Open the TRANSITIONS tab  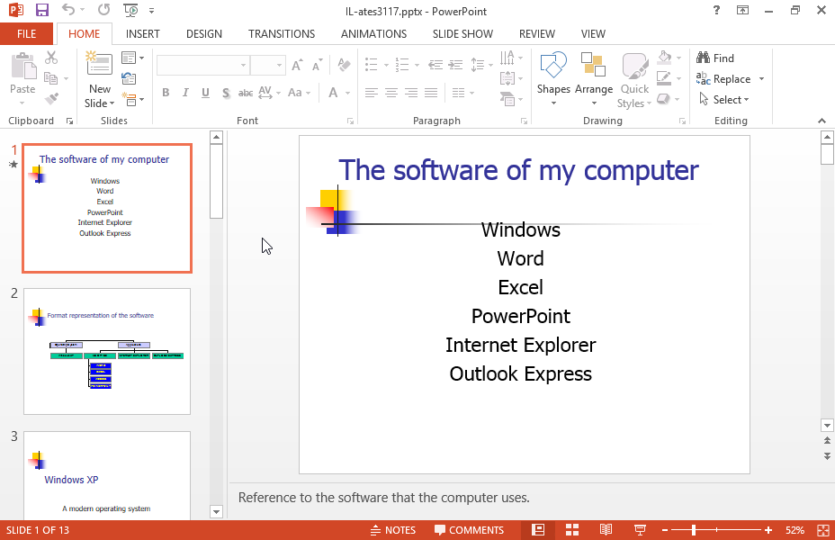pyautogui.click(x=282, y=33)
